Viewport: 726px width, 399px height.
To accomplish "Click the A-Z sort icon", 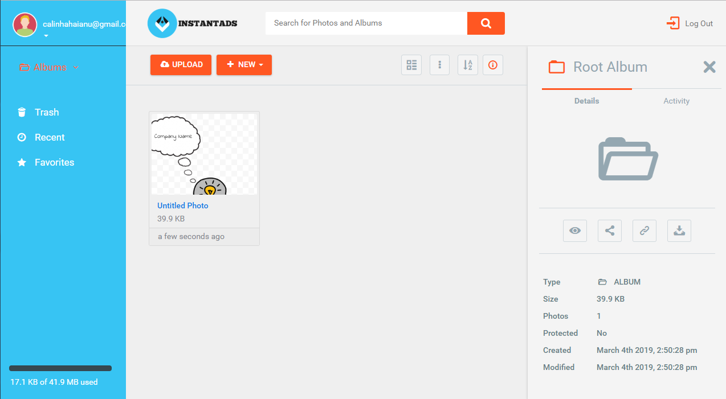I will pyautogui.click(x=467, y=65).
